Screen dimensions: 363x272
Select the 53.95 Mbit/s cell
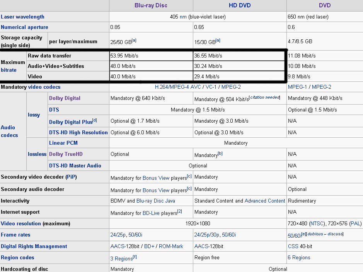(x=151, y=56)
